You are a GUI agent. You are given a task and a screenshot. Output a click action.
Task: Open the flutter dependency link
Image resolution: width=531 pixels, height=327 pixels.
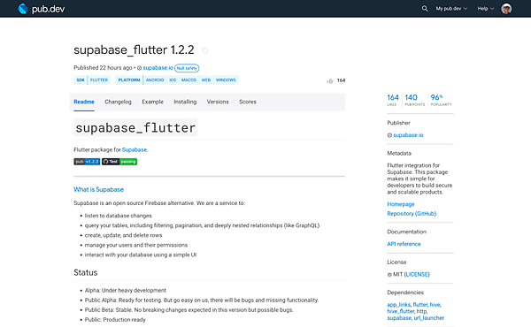click(419, 305)
